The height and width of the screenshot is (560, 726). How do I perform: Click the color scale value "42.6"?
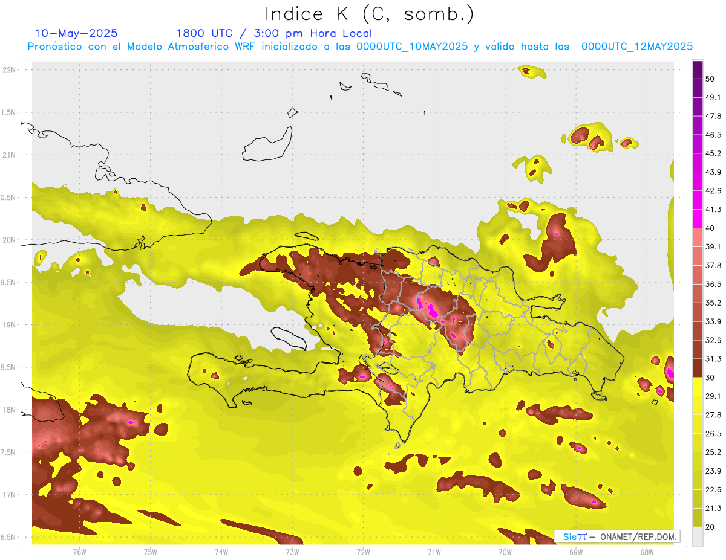pos(713,191)
